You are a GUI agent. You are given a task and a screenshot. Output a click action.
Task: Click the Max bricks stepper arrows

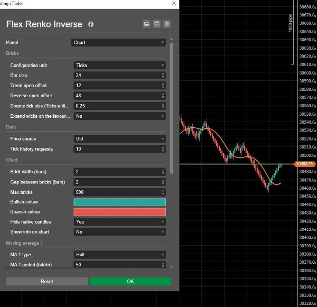pyautogui.click(x=163, y=192)
